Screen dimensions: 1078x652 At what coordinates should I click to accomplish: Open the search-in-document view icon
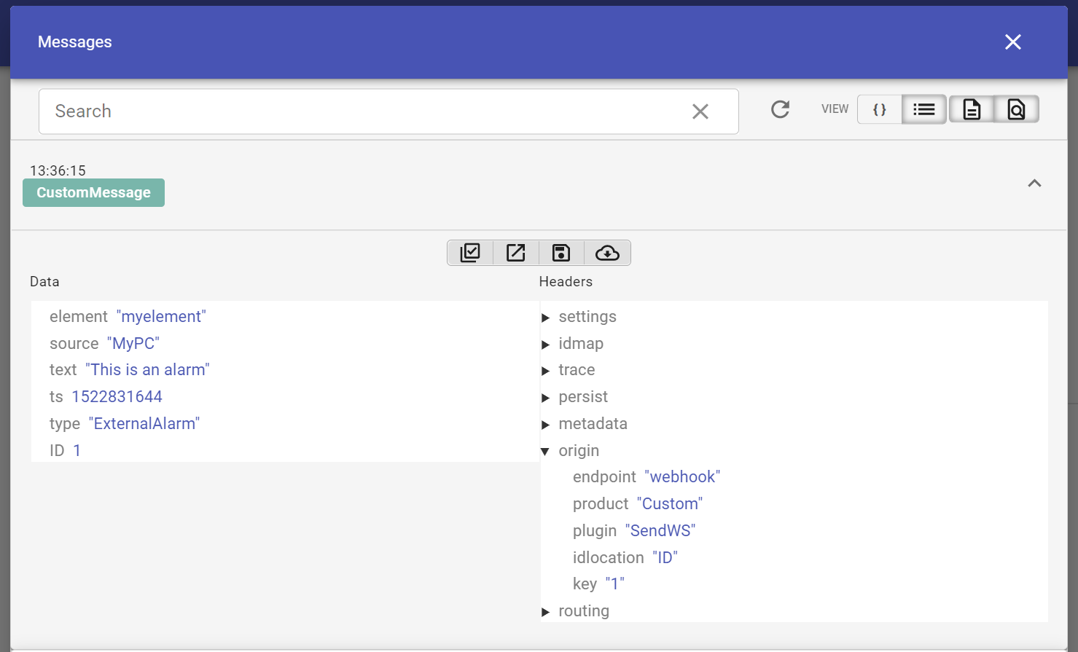[1016, 110]
